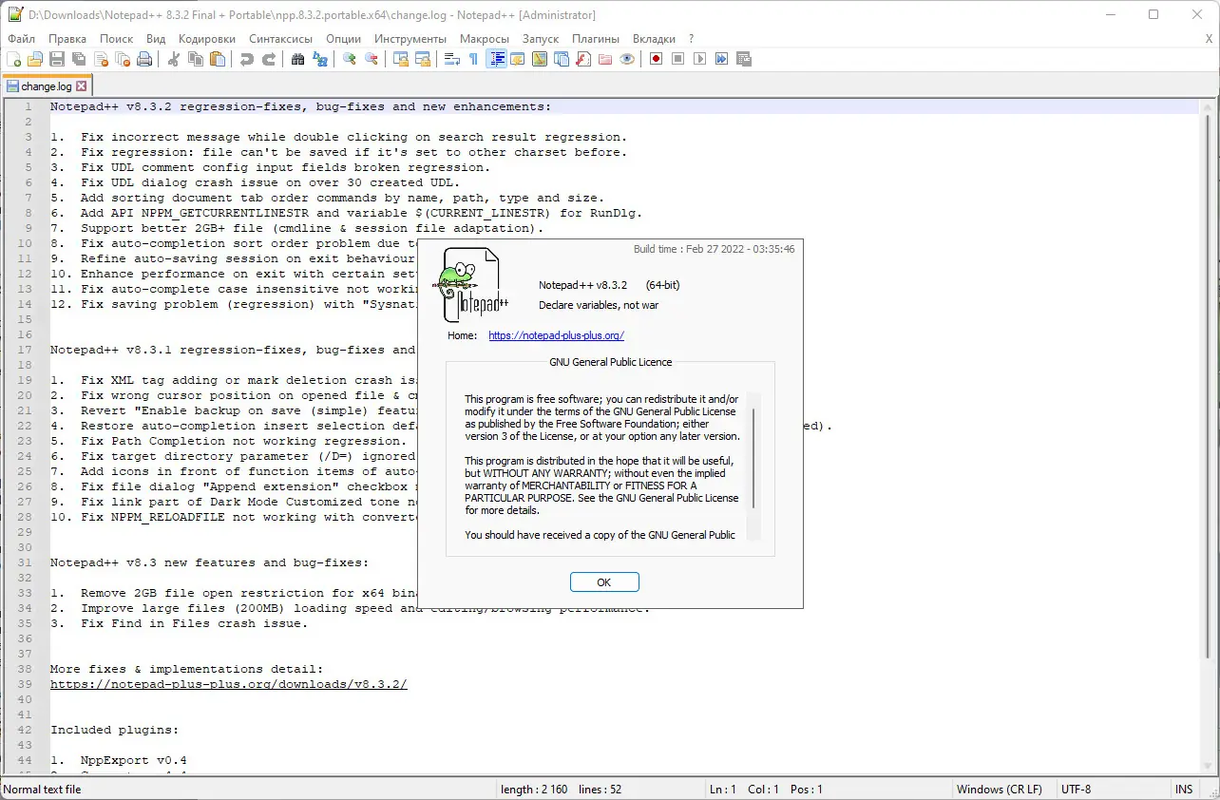Viewport: 1220px width, 800px height.
Task: Click the Notepad++ chameleon logo in About
Action: tap(472, 285)
